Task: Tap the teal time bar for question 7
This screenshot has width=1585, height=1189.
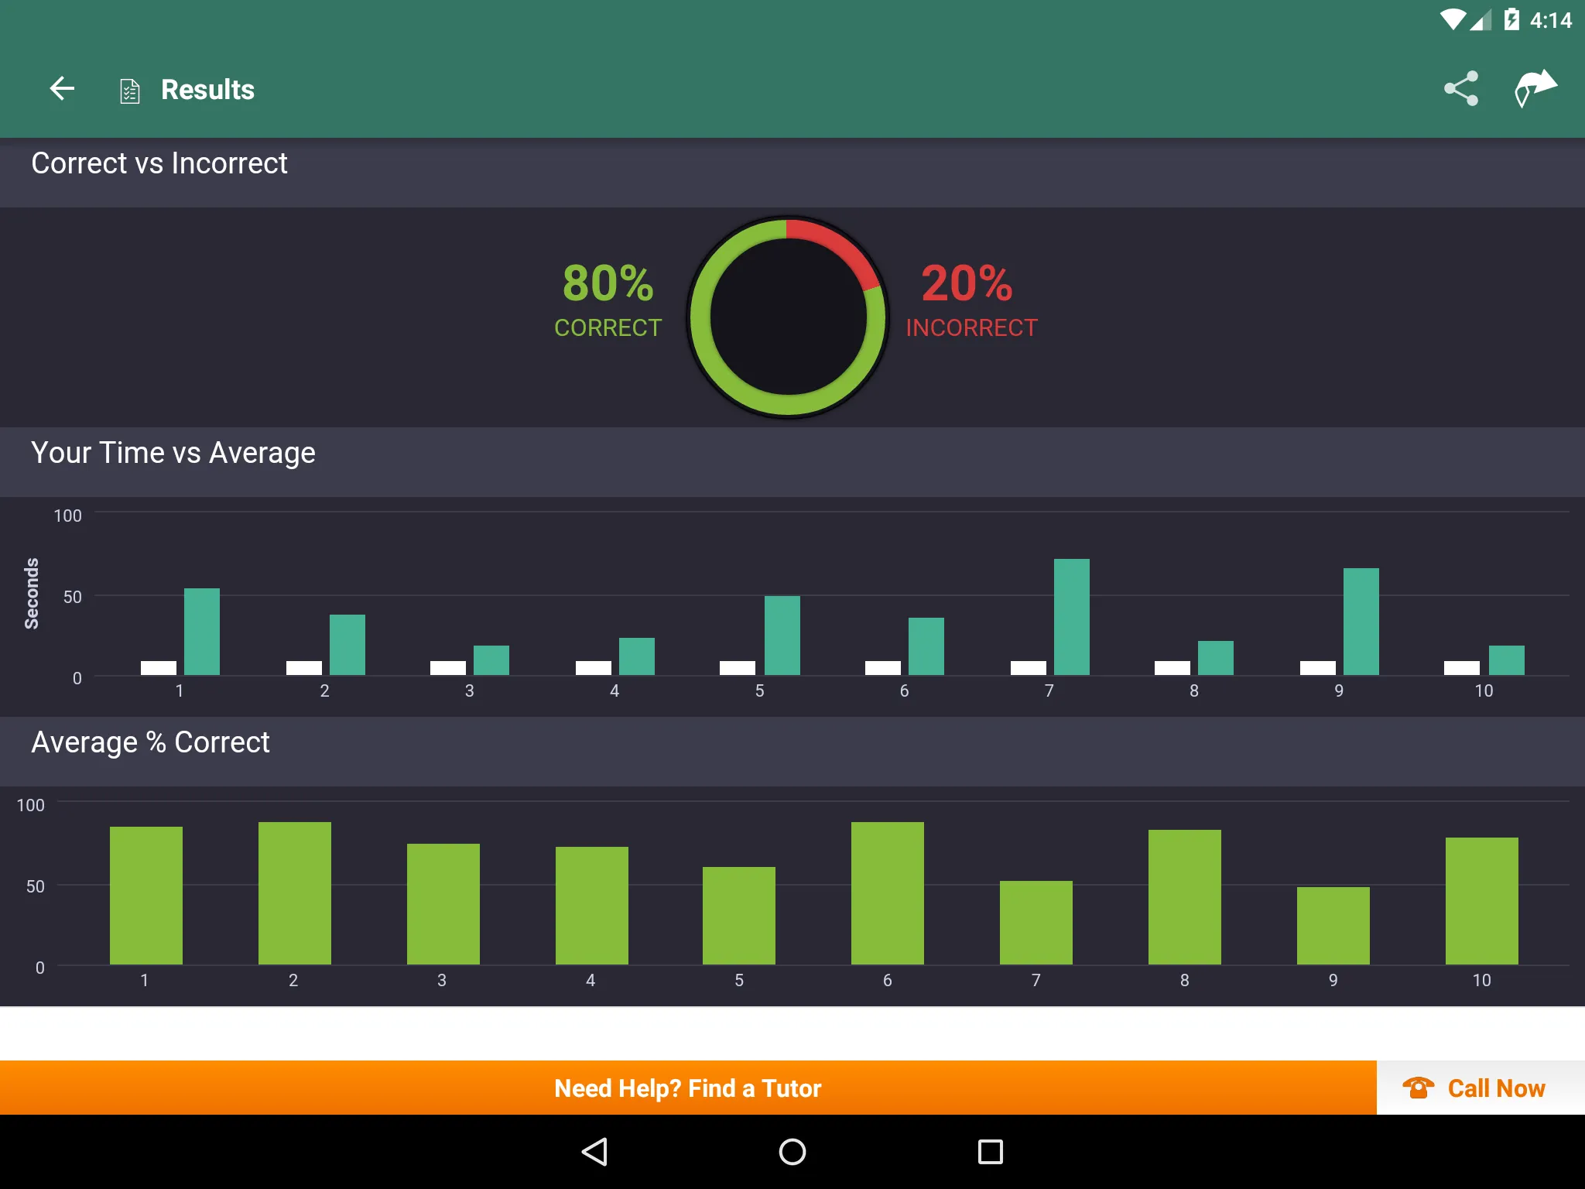Action: click(x=1071, y=617)
